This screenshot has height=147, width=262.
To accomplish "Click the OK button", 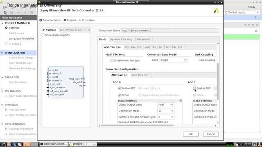I will 191,134.
